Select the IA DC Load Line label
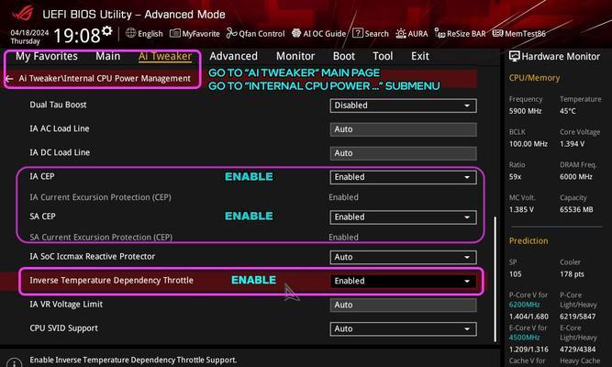The height and width of the screenshot is (367, 612). (x=60, y=152)
